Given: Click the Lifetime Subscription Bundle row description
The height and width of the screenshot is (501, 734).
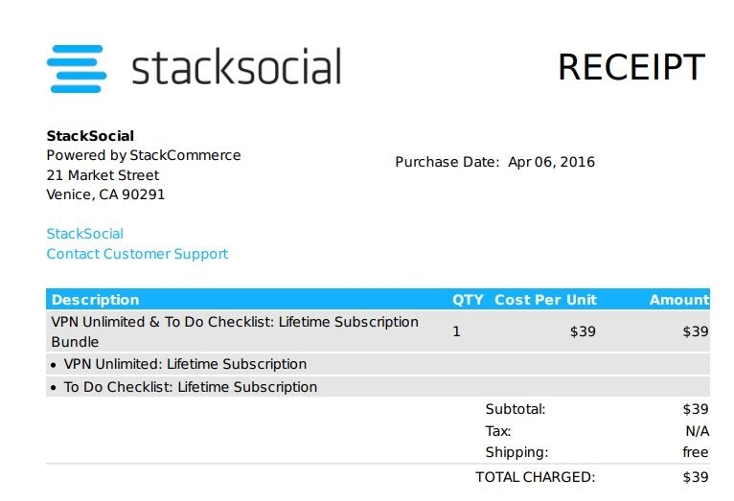Looking at the screenshot, I should (235, 331).
